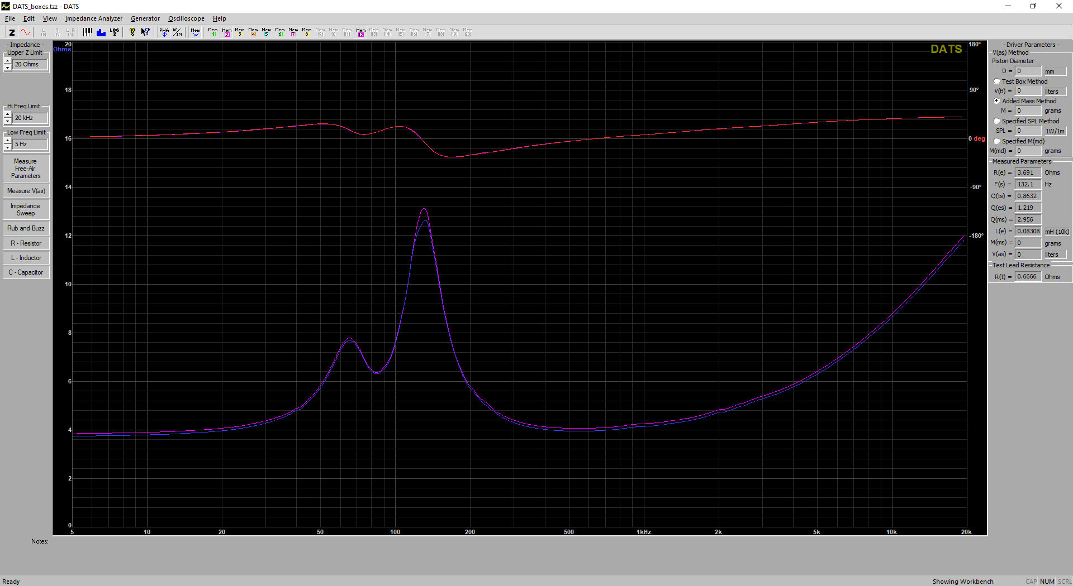Decrease the Low Freq Limit value
The image size is (1073, 586).
pos(8,147)
